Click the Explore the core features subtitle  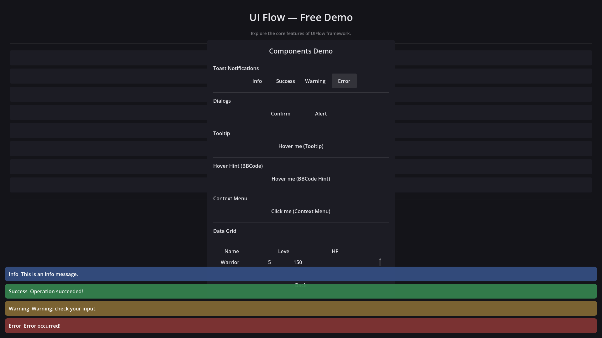coord(301,33)
